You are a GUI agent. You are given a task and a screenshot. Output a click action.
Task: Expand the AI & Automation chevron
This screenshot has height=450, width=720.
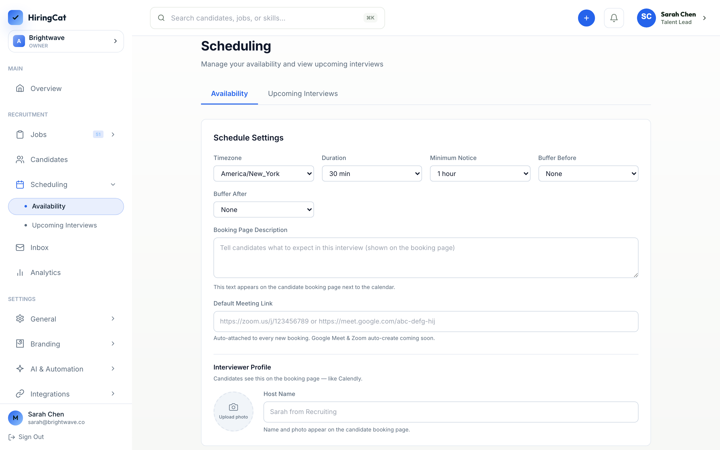pos(113,369)
